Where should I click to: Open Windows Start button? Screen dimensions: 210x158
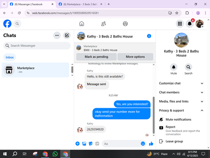(5, 154)
